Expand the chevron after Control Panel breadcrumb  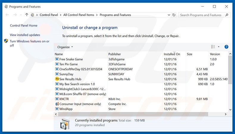[61, 15]
